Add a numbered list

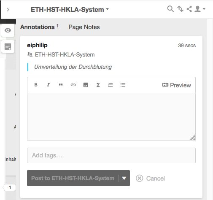click(111, 85)
